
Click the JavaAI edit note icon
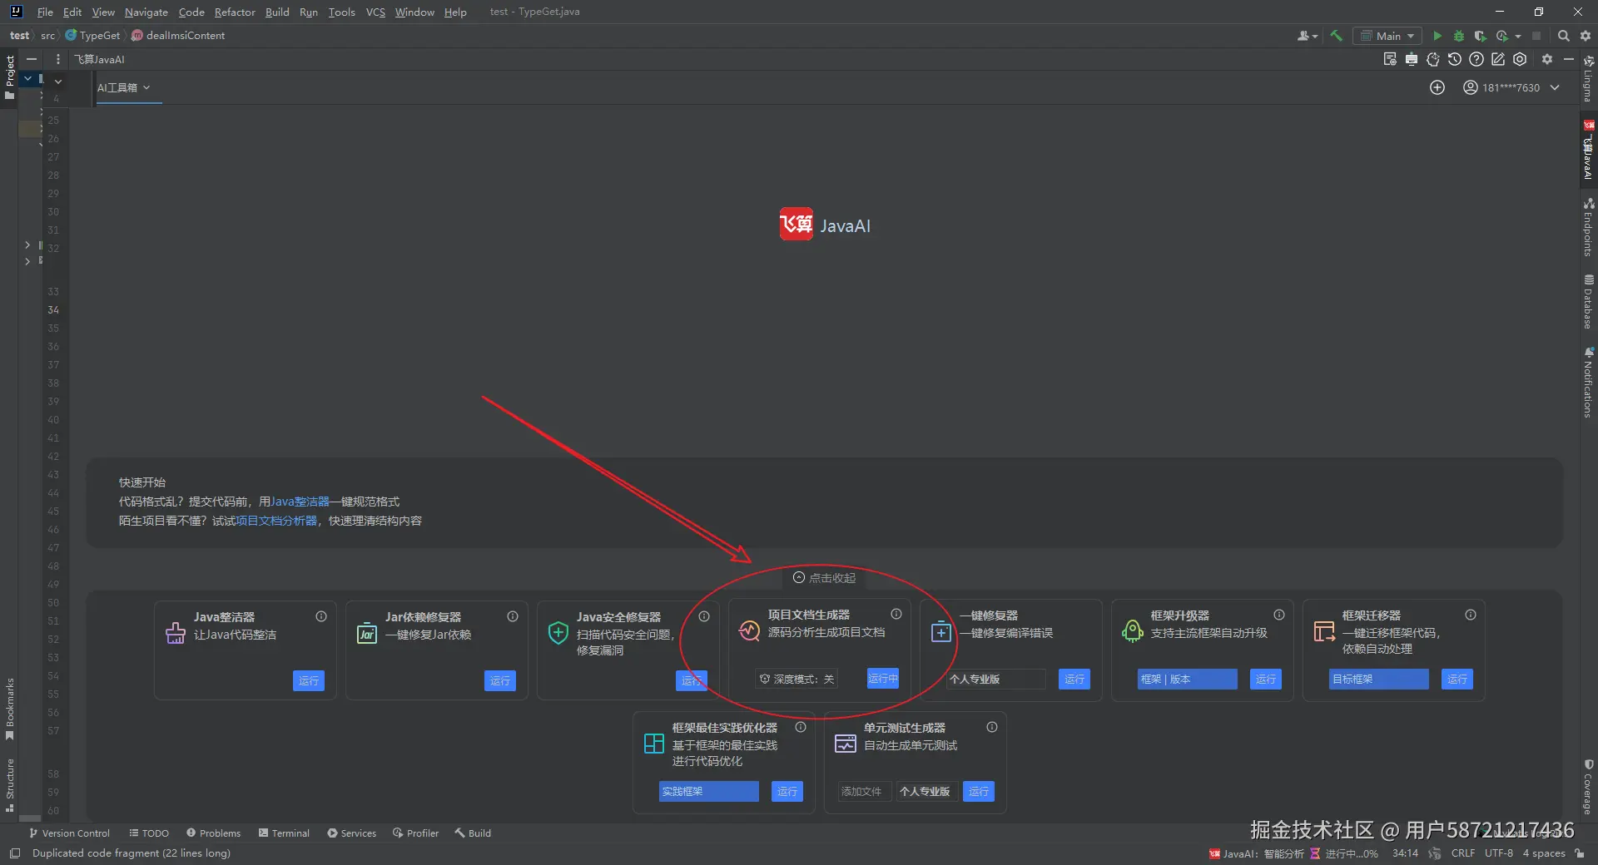coord(1498,59)
